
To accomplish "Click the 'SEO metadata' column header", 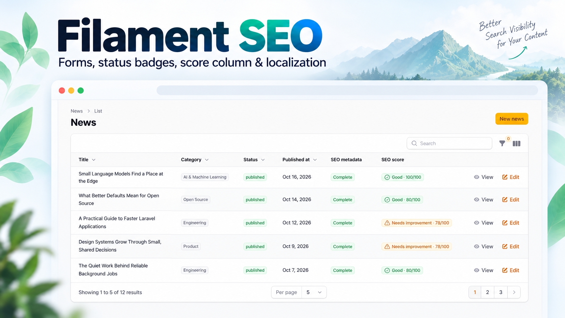I will click(x=346, y=160).
